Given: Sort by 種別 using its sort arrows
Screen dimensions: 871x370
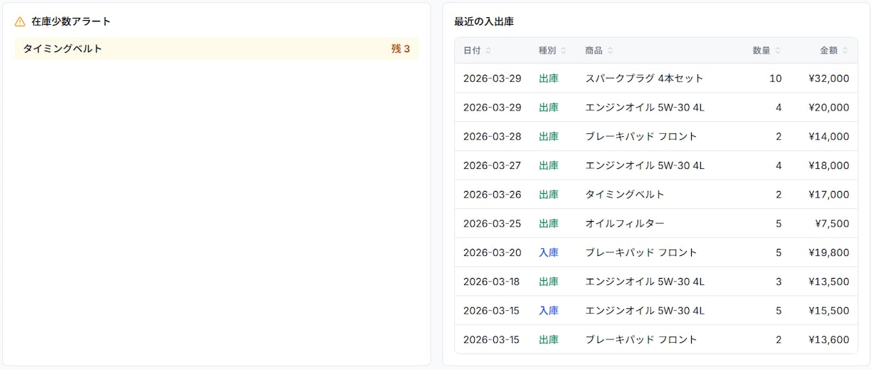Looking at the screenshot, I should tap(563, 51).
